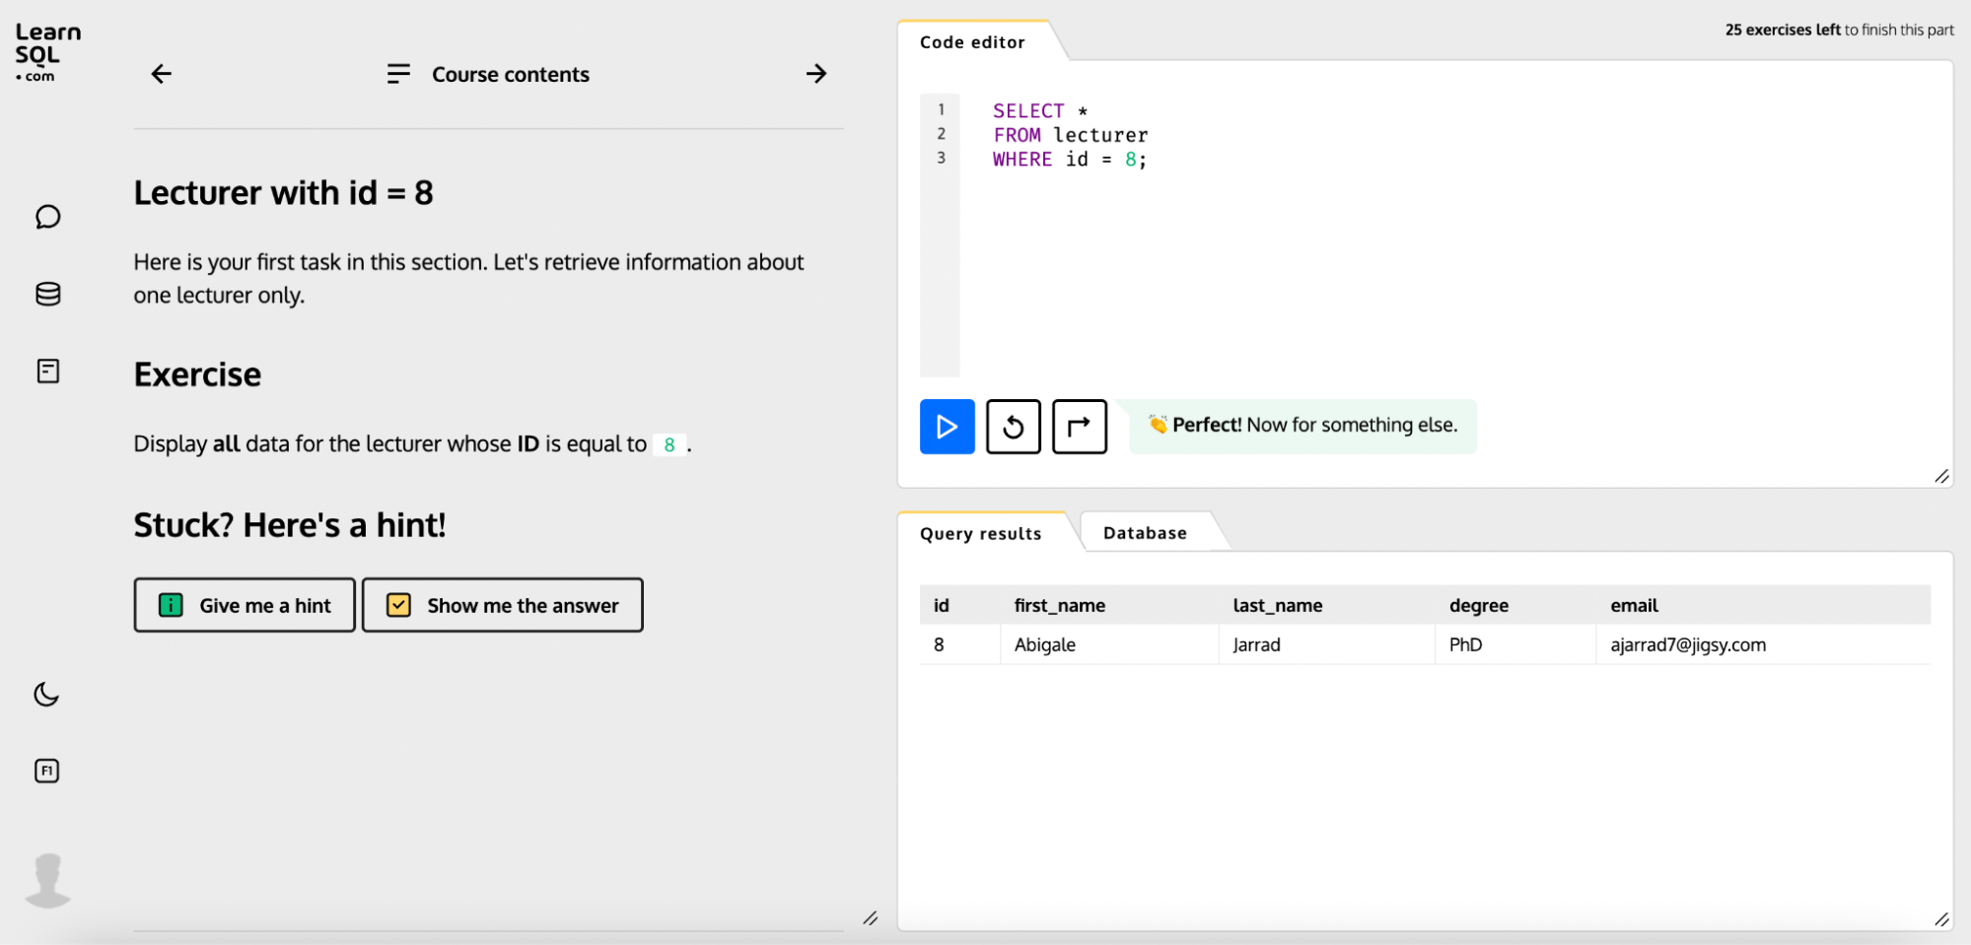
Task: Toggle dark mode with the moon icon
Action: [x=46, y=695]
